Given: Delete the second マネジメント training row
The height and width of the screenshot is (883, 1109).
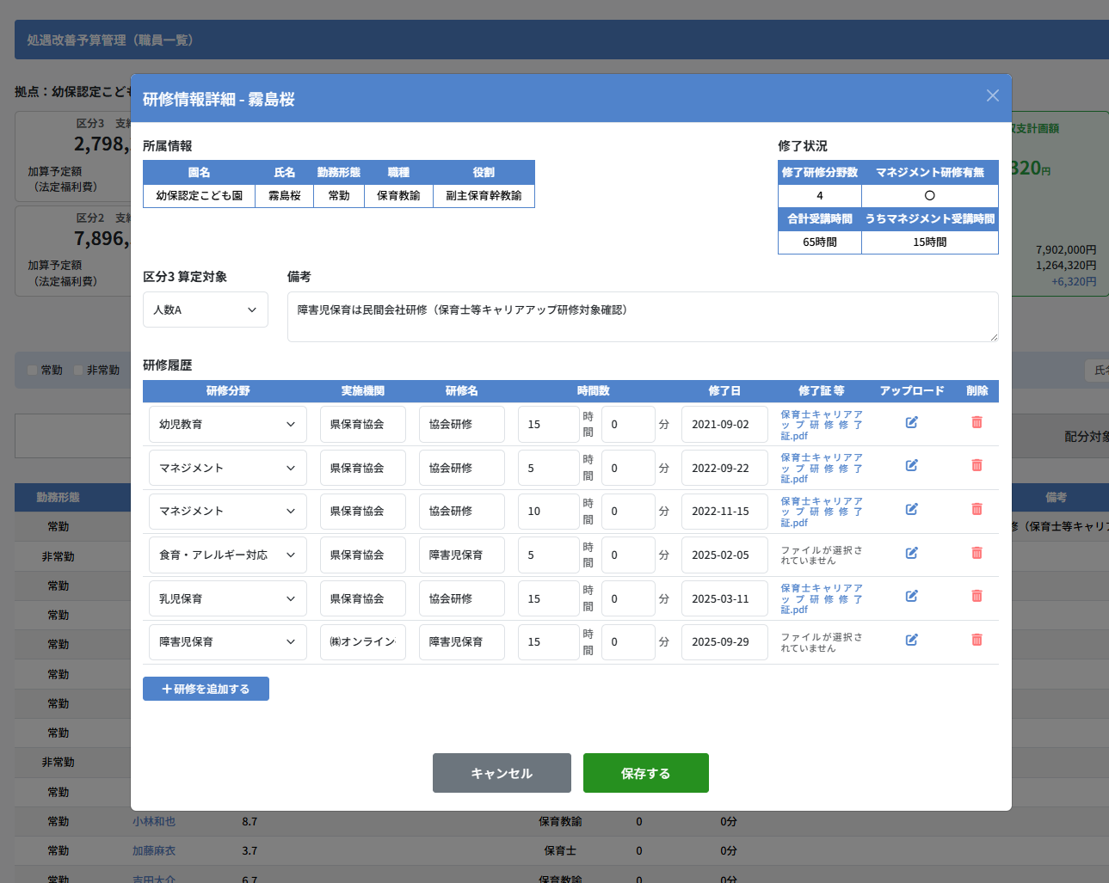Looking at the screenshot, I should coord(977,509).
